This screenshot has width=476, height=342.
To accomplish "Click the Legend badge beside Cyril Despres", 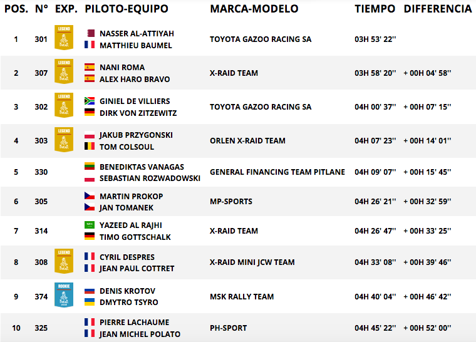I will point(64,261).
